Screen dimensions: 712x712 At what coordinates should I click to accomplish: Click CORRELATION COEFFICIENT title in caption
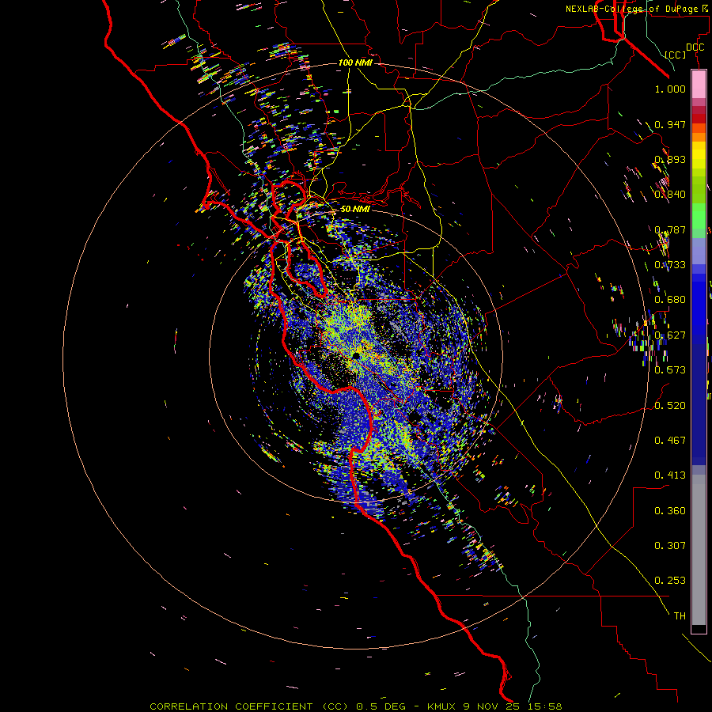[231, 706]
